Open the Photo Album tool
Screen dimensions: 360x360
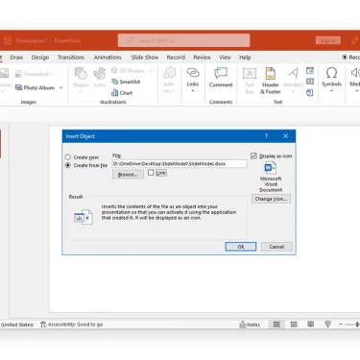(x=35, y=87)
